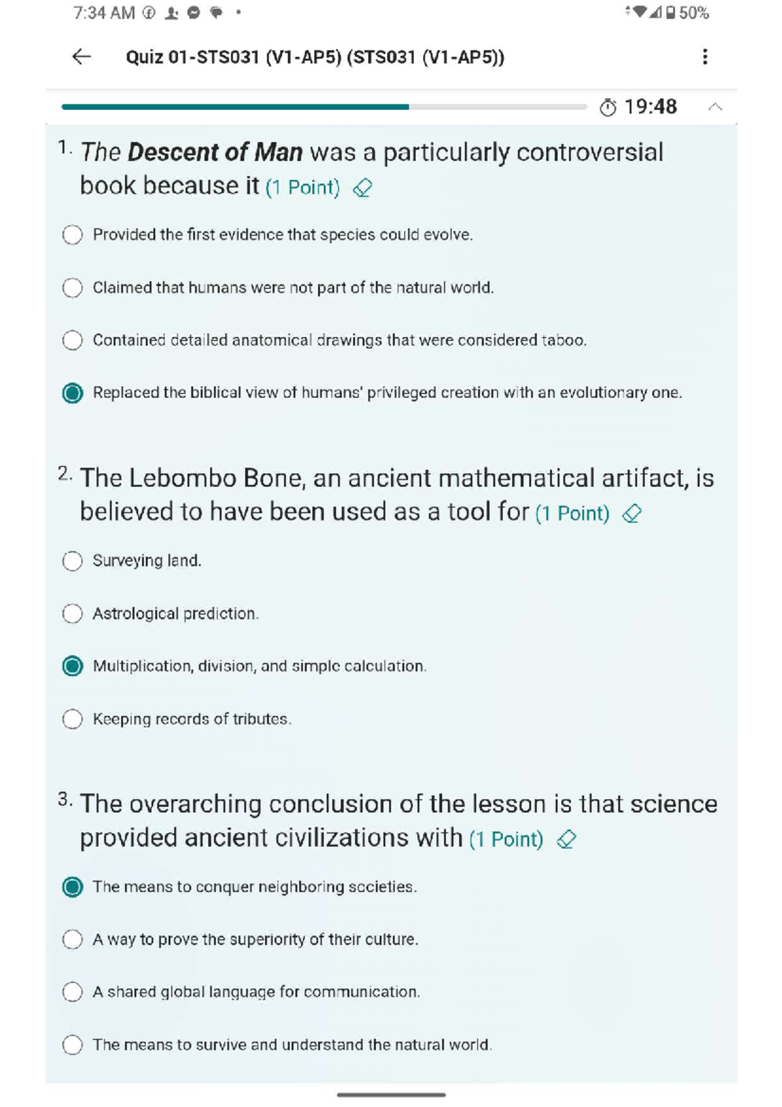Screen dimensions: 782x1107
Task: Tap the bottom navigation gesture handle
Action: 391,1095
